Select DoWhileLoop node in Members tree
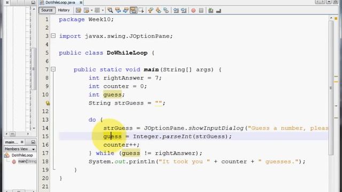 (22, 155)
